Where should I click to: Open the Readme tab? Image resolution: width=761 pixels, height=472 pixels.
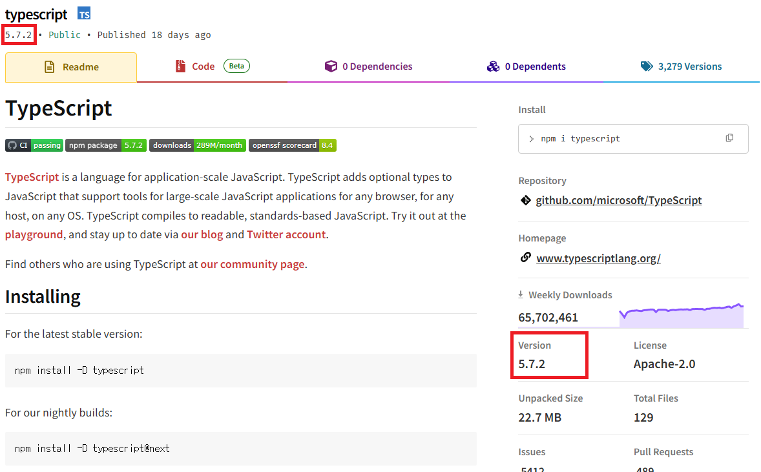click(x=71, y=67)
